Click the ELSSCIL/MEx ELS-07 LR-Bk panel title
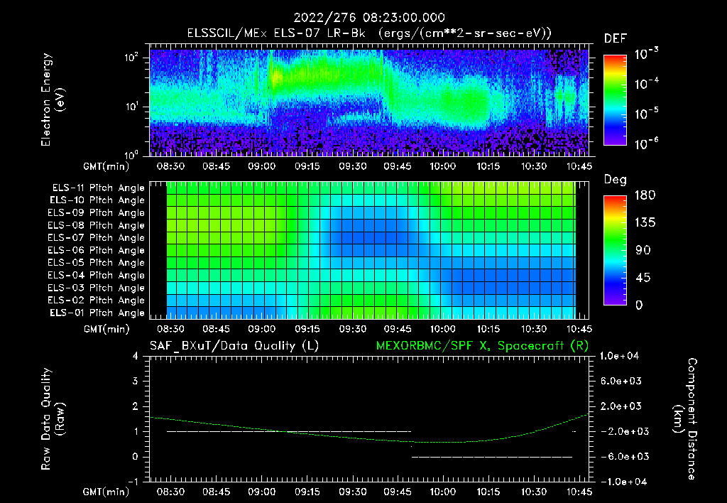 point(369,33)
